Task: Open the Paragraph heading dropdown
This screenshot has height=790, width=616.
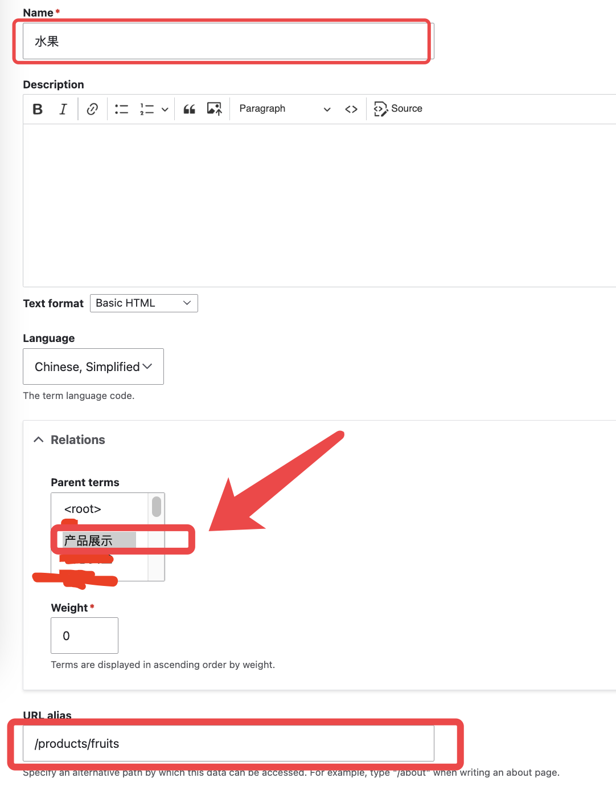Action: tap(284, 109)
